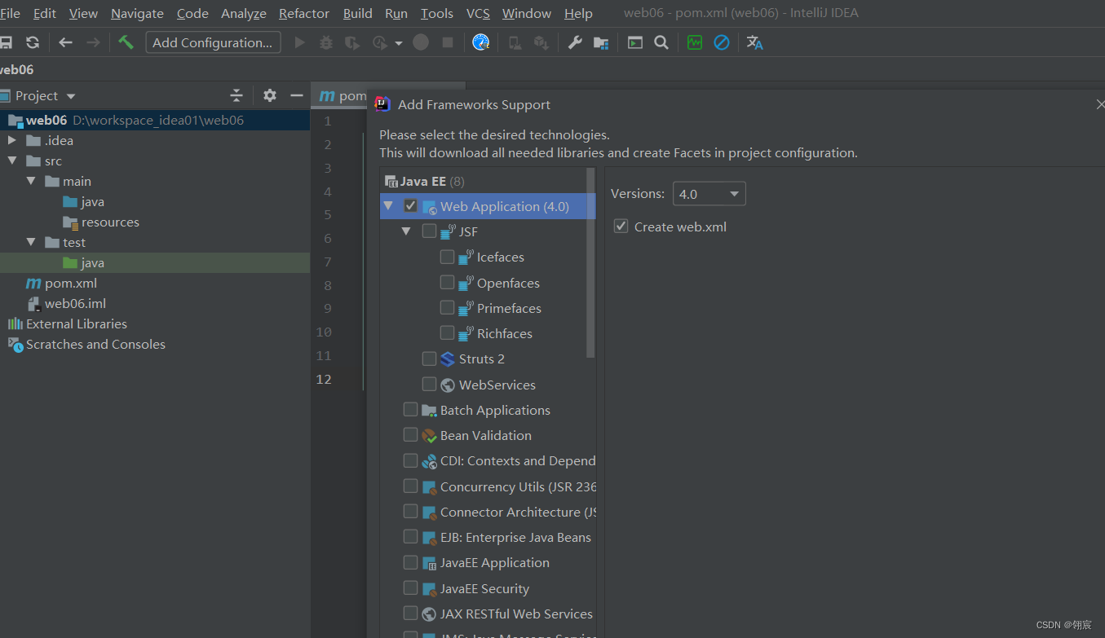The image size is (1105, 638).
Task: Check the Batch Applications checkbox
Action: click(x=410, y=409)
